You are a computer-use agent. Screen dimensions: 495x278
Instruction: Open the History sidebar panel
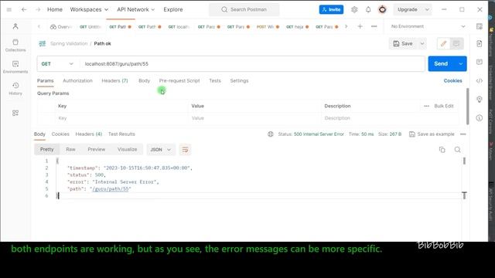(x=15, y=89)
